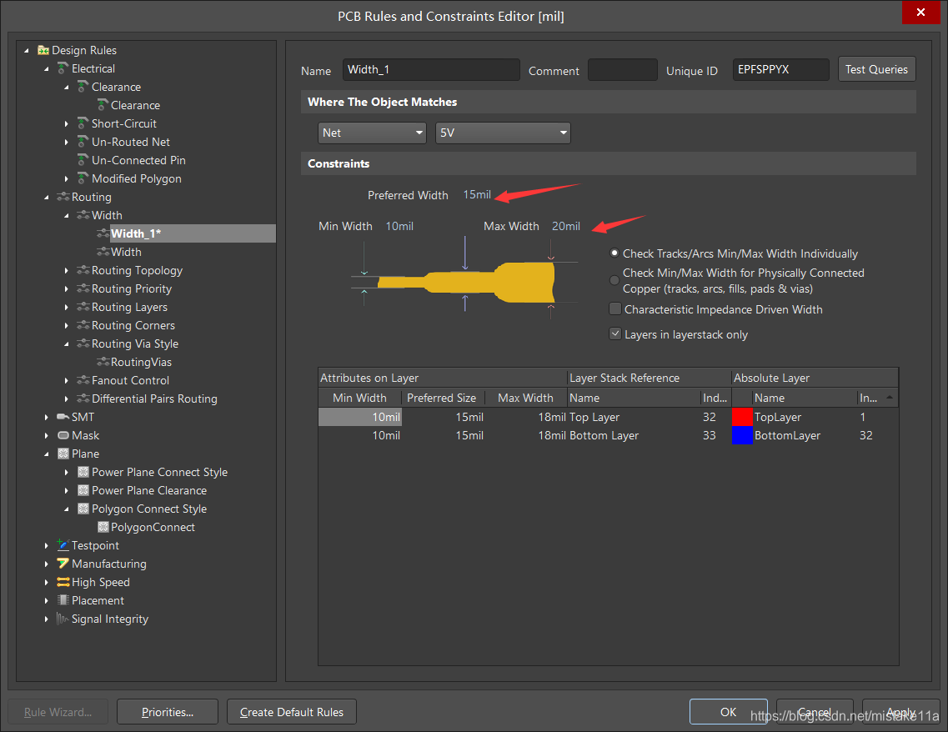Click the Electrical category icon
The height and width of the screenshot is (732, 948).
coord(63,69)
